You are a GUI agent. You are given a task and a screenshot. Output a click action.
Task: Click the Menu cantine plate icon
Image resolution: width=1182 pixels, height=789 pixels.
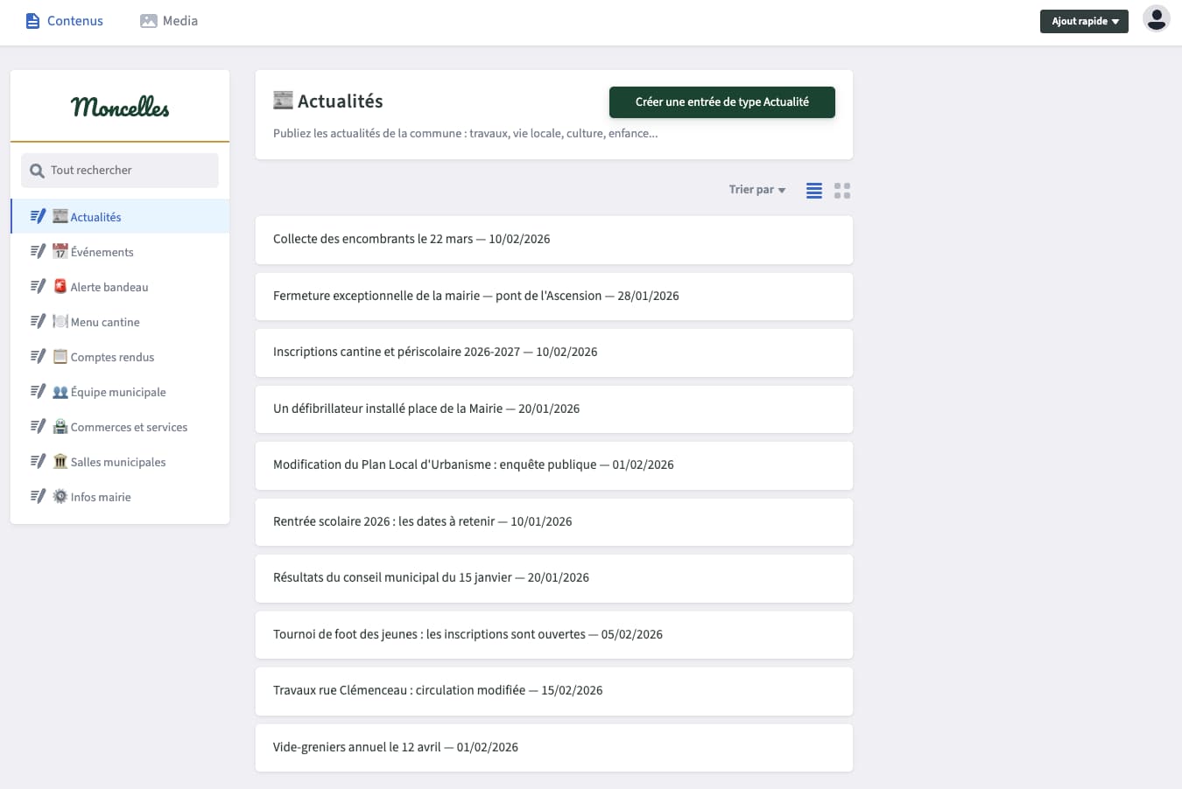click(60, 322)
